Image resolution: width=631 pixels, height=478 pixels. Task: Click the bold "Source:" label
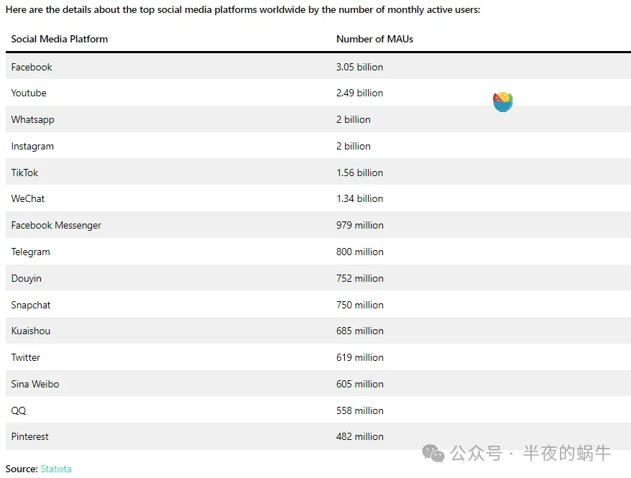click(x=22, y=469)
